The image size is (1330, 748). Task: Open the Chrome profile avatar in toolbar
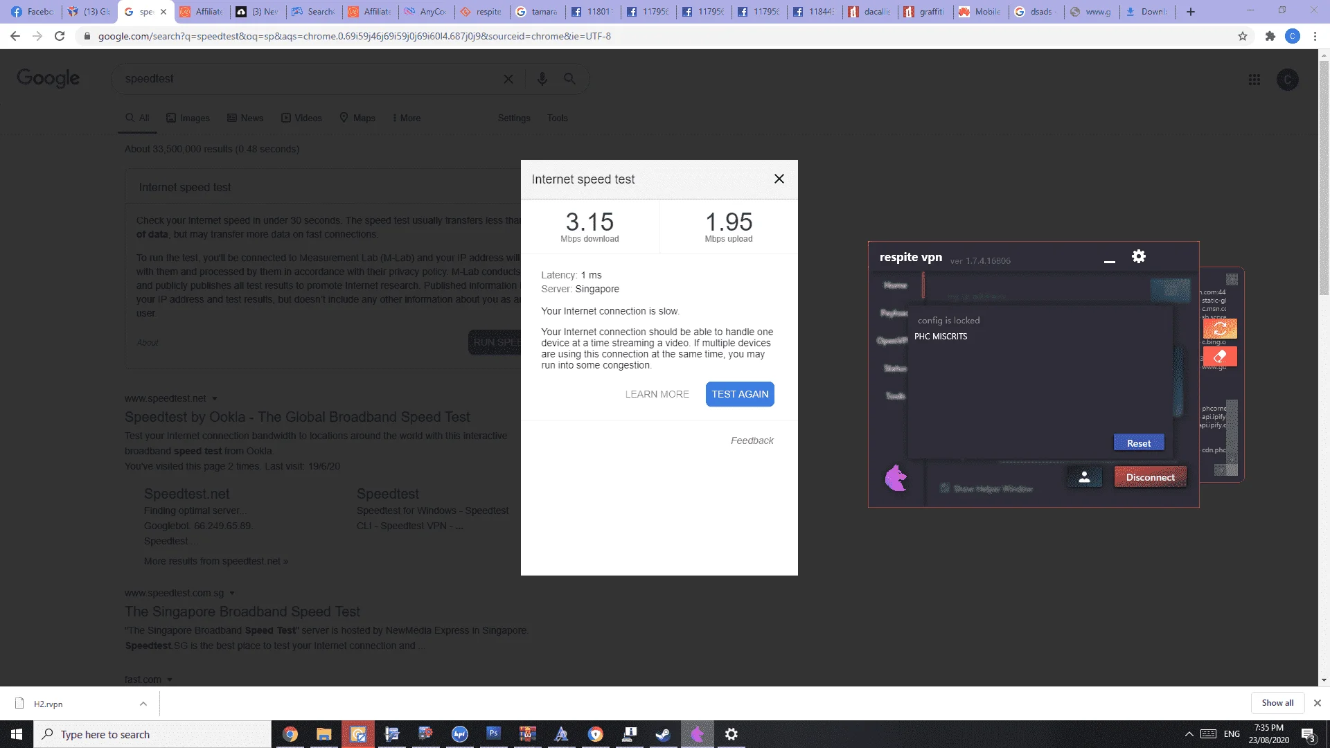[1293, 36]
